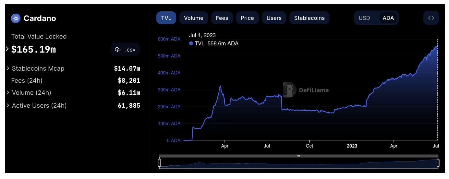View the Stablecoins chart tab
449x179 pixels.
pyautogui.click(x=309, y=18)
